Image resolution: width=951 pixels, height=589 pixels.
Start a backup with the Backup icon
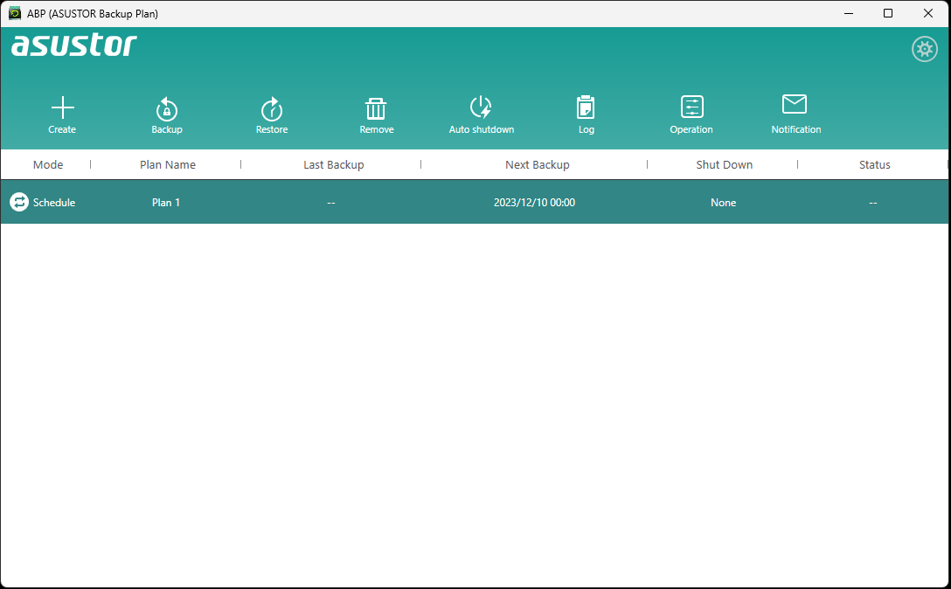[x=167, y=108]
